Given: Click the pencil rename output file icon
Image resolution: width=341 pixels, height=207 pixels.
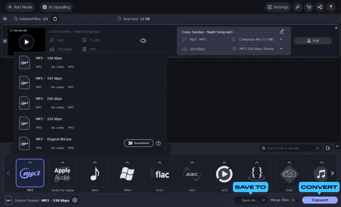Looking at the screenshot, I should [x=282, y=31].
